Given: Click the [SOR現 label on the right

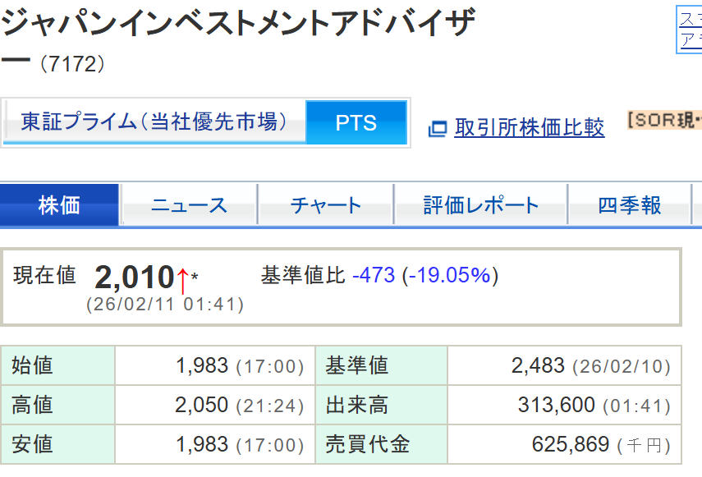Looking at the screenshot, I should coord(664,121).
